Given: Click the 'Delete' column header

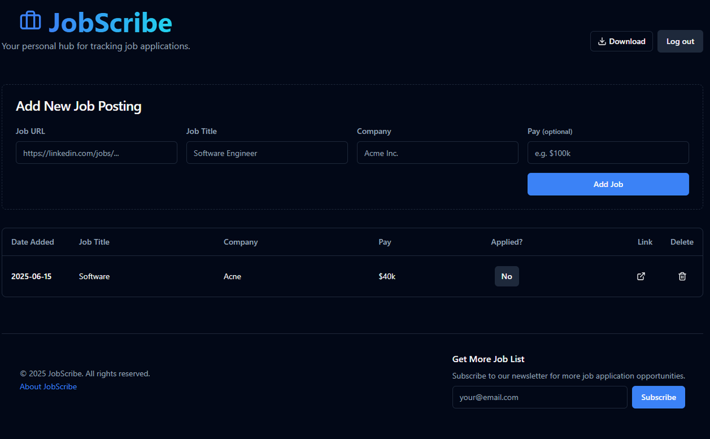Looking at the screenshot, I should pos(682,242).
